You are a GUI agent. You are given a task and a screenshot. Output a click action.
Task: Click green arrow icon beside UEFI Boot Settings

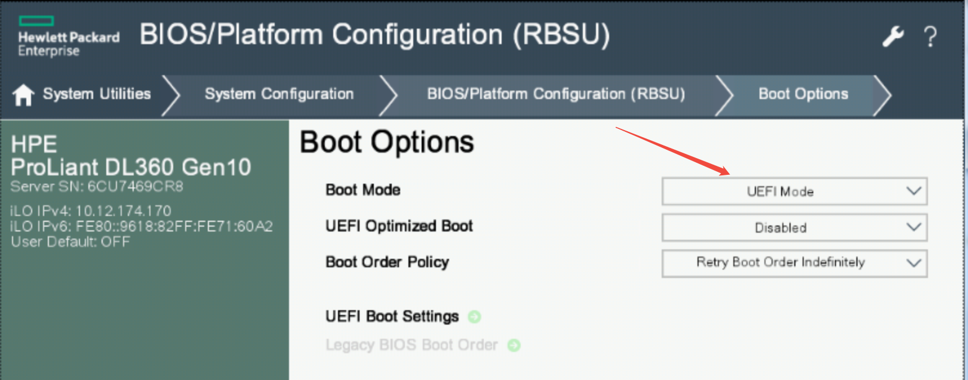(x=475, y=317)
